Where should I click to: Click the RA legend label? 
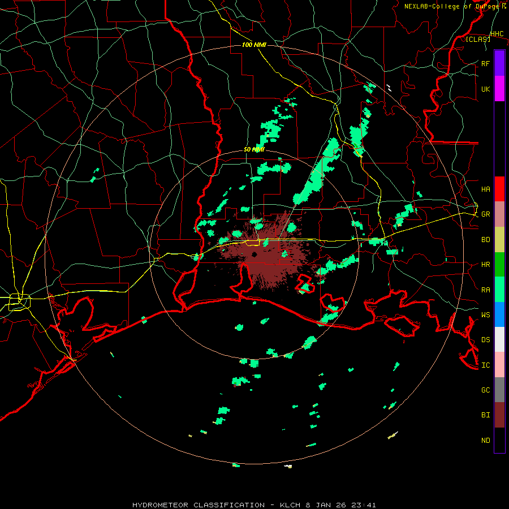point(485,290)
